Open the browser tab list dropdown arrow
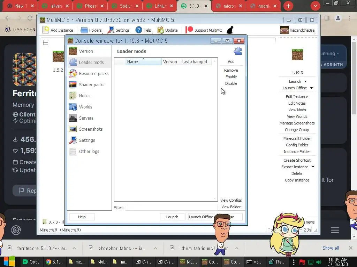The width and height of the screenshot is (357, 267). 315,6
